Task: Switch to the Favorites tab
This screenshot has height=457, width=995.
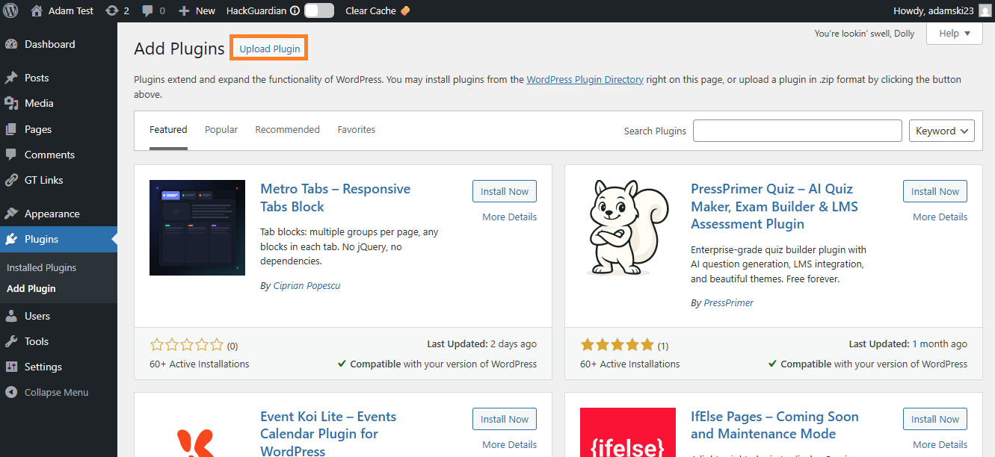Action: (x=357, y=129)
